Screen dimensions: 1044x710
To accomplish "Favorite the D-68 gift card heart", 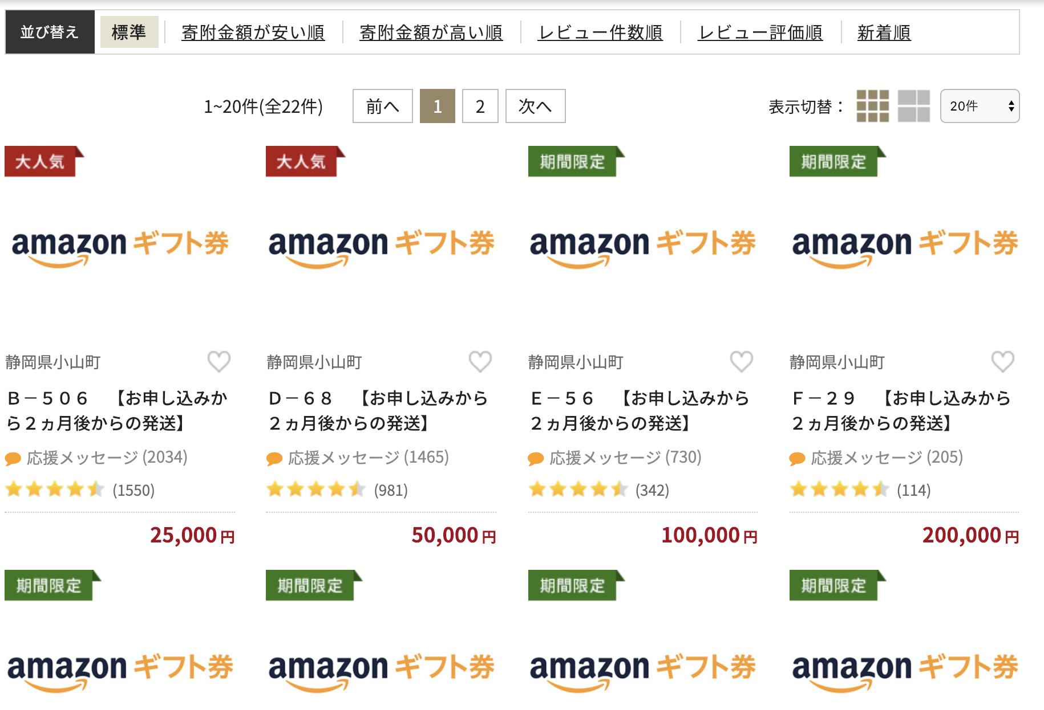I will 480,361.
